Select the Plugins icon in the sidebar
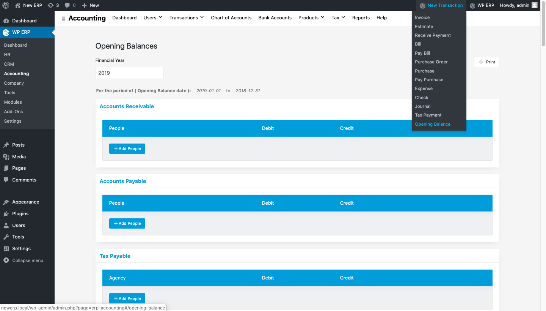Screen dimensions: 546x311 pos(6,213)
